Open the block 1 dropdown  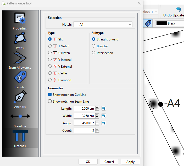coord(150,12)
